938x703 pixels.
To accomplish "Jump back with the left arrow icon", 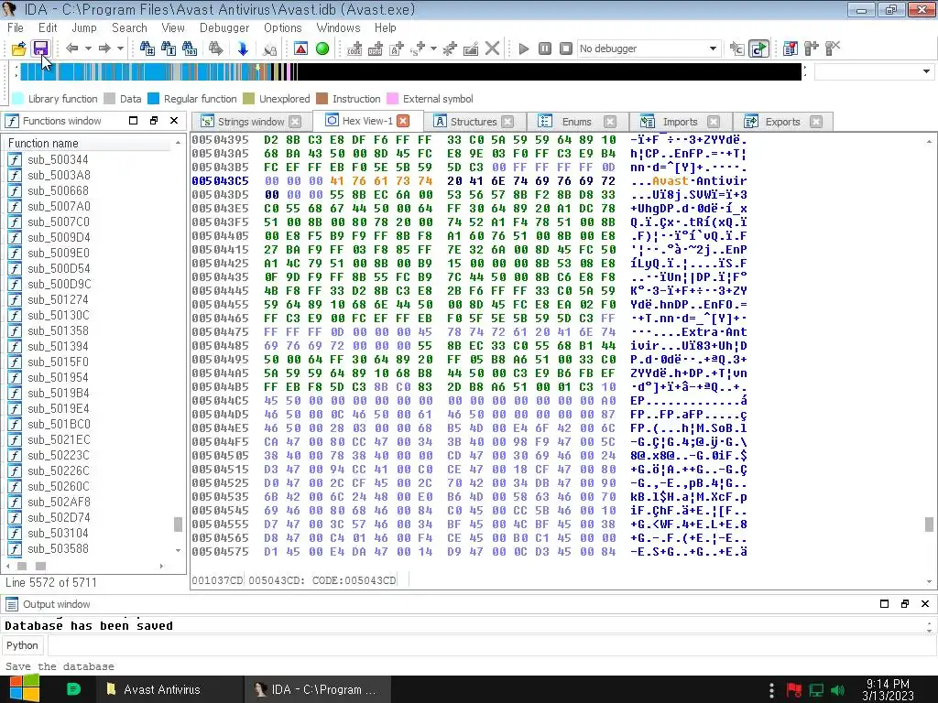I will [x=71, y=49].
